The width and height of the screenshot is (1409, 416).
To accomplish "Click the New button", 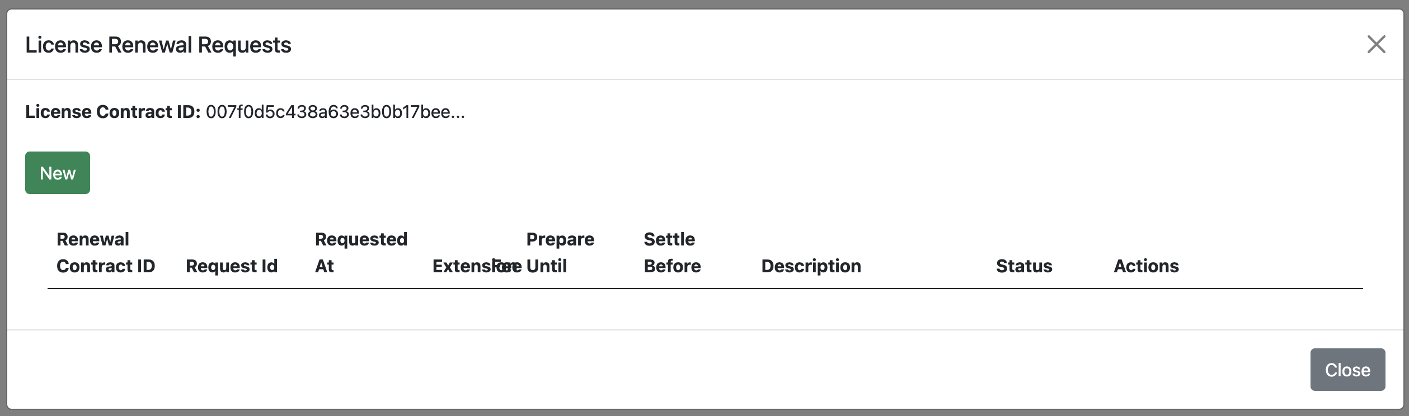I will point(57,172).
